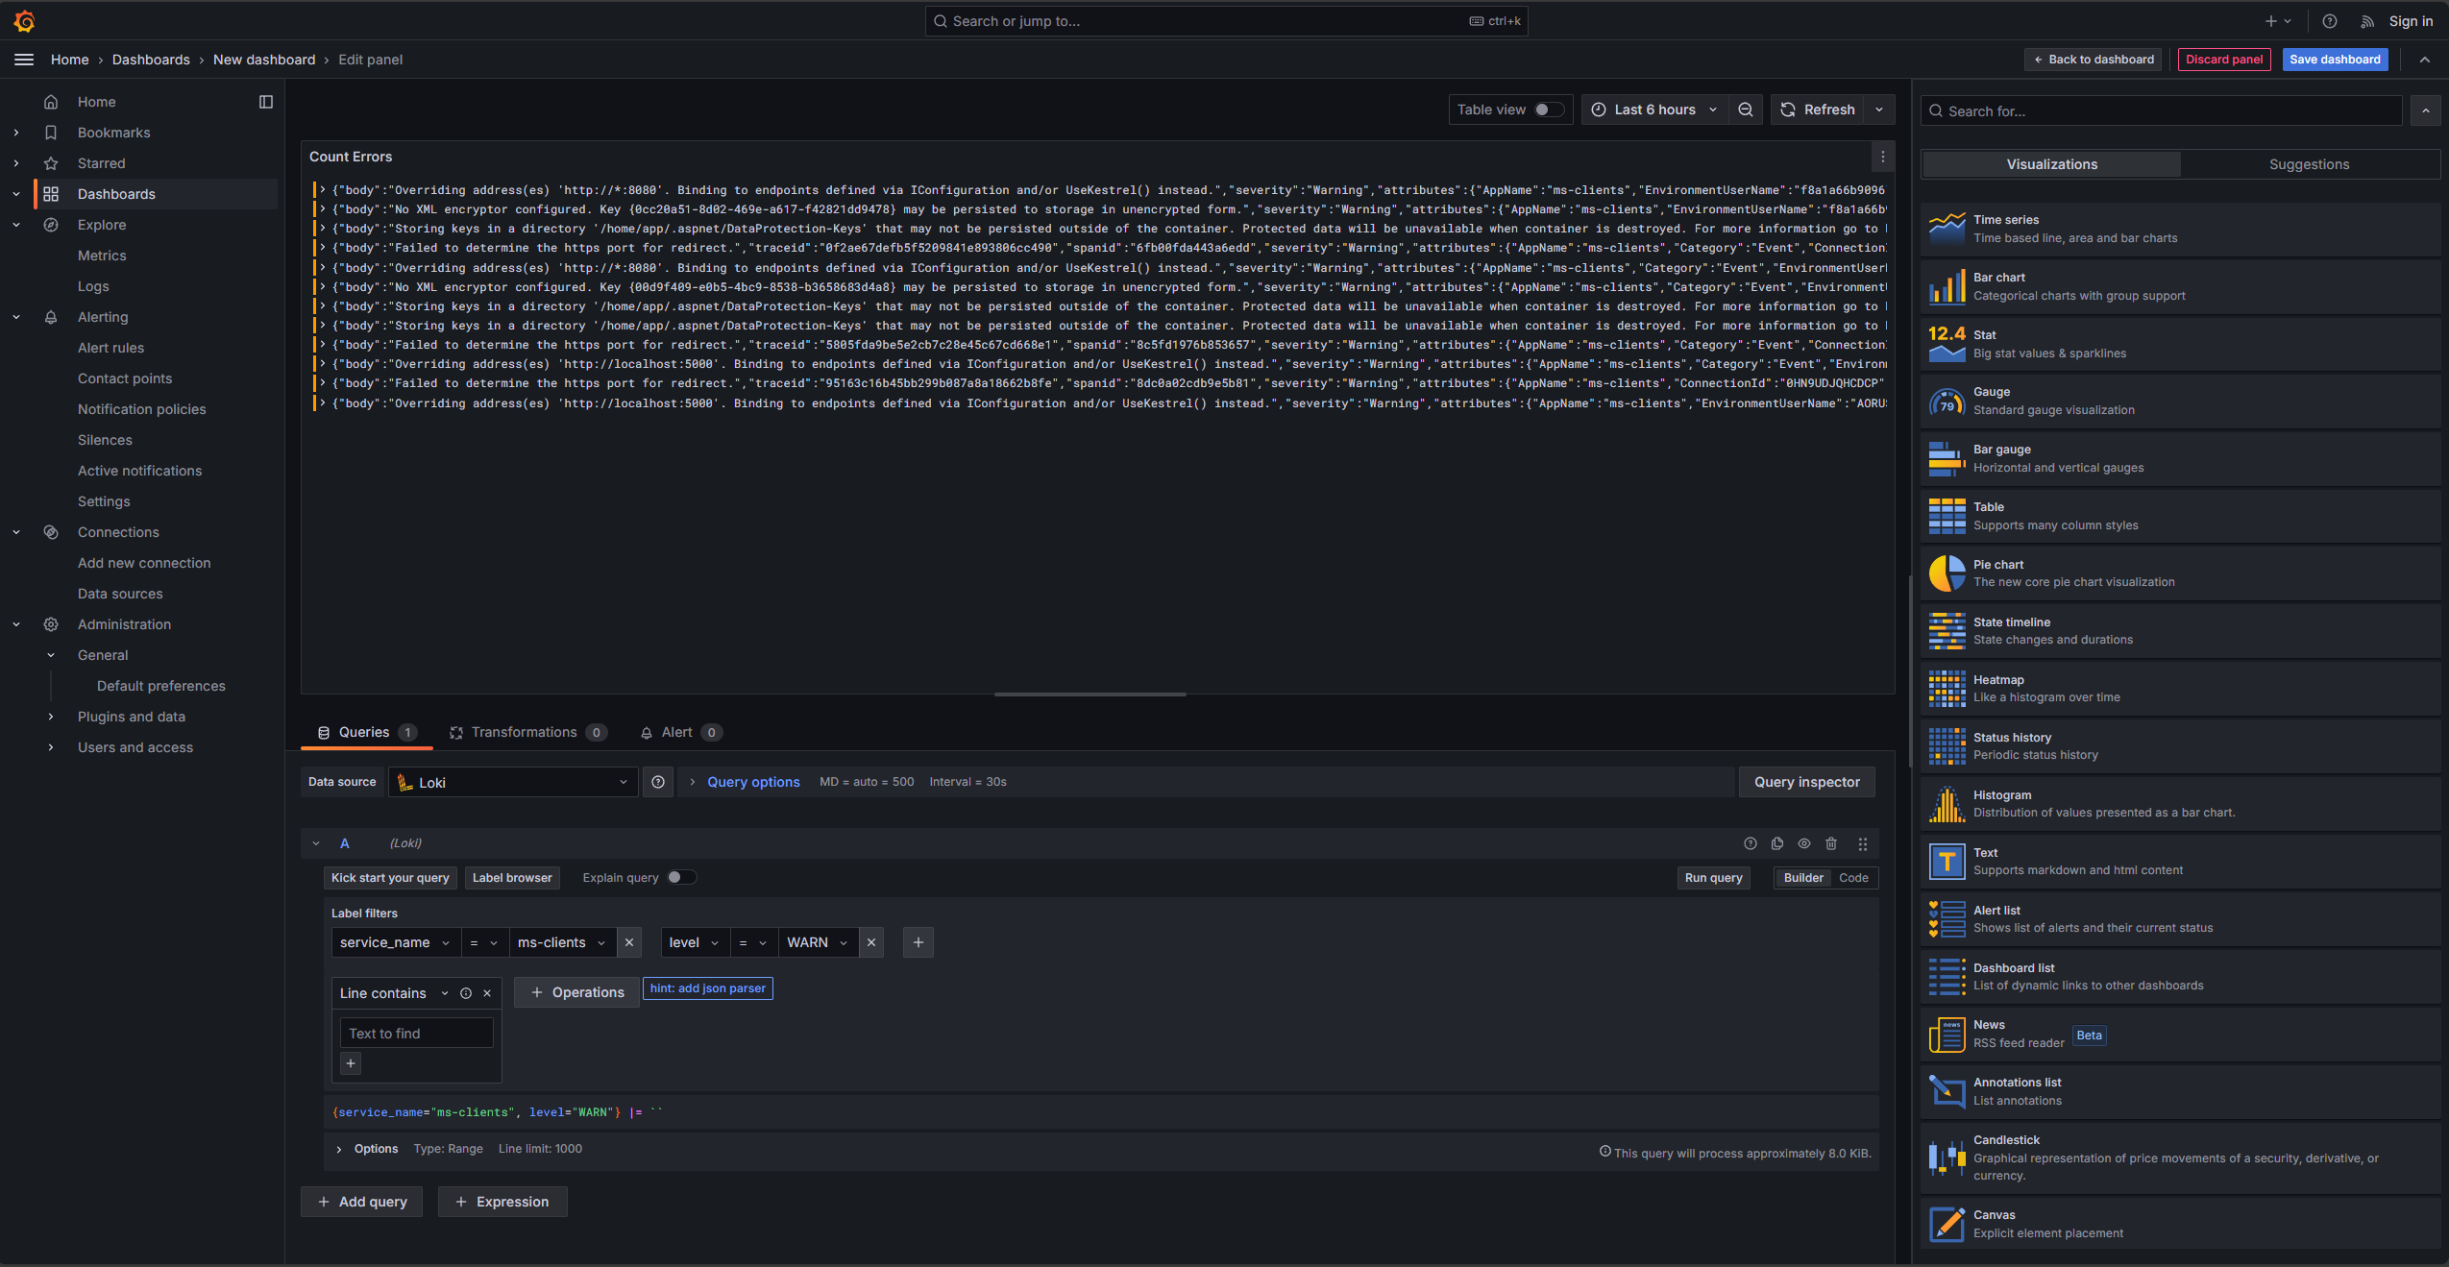Open the hamburger menu toggle
The image size is (2449, 1267).
click(24, 60)
